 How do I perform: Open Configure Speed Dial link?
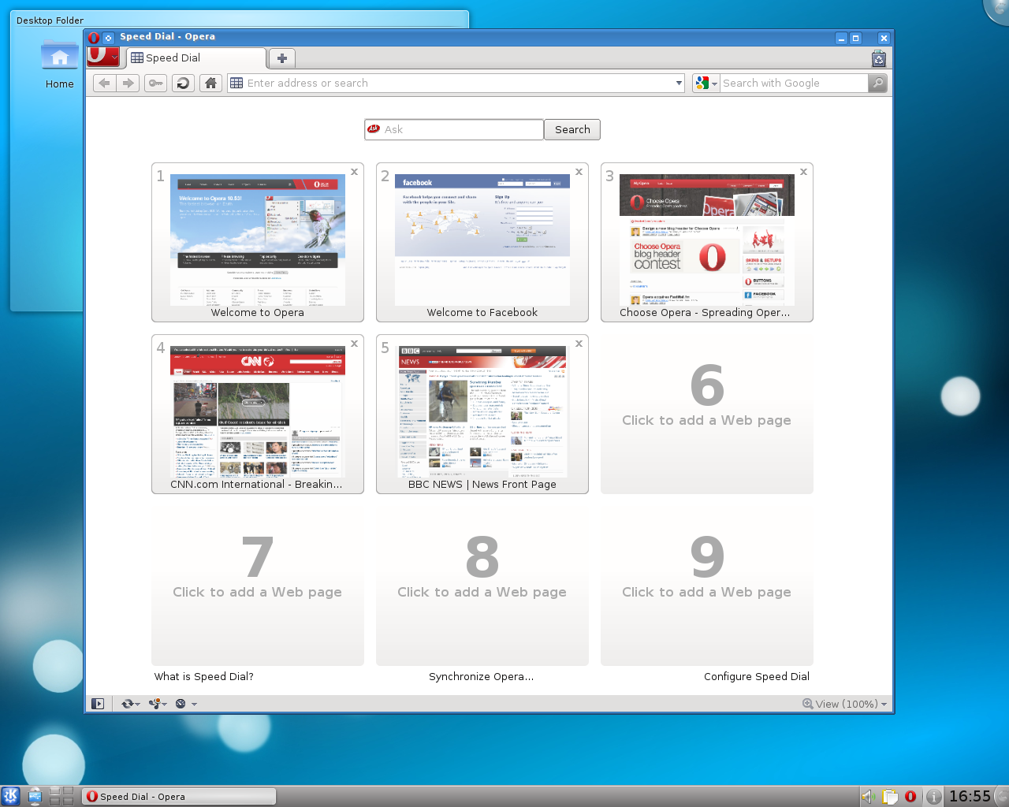point(757,676)
